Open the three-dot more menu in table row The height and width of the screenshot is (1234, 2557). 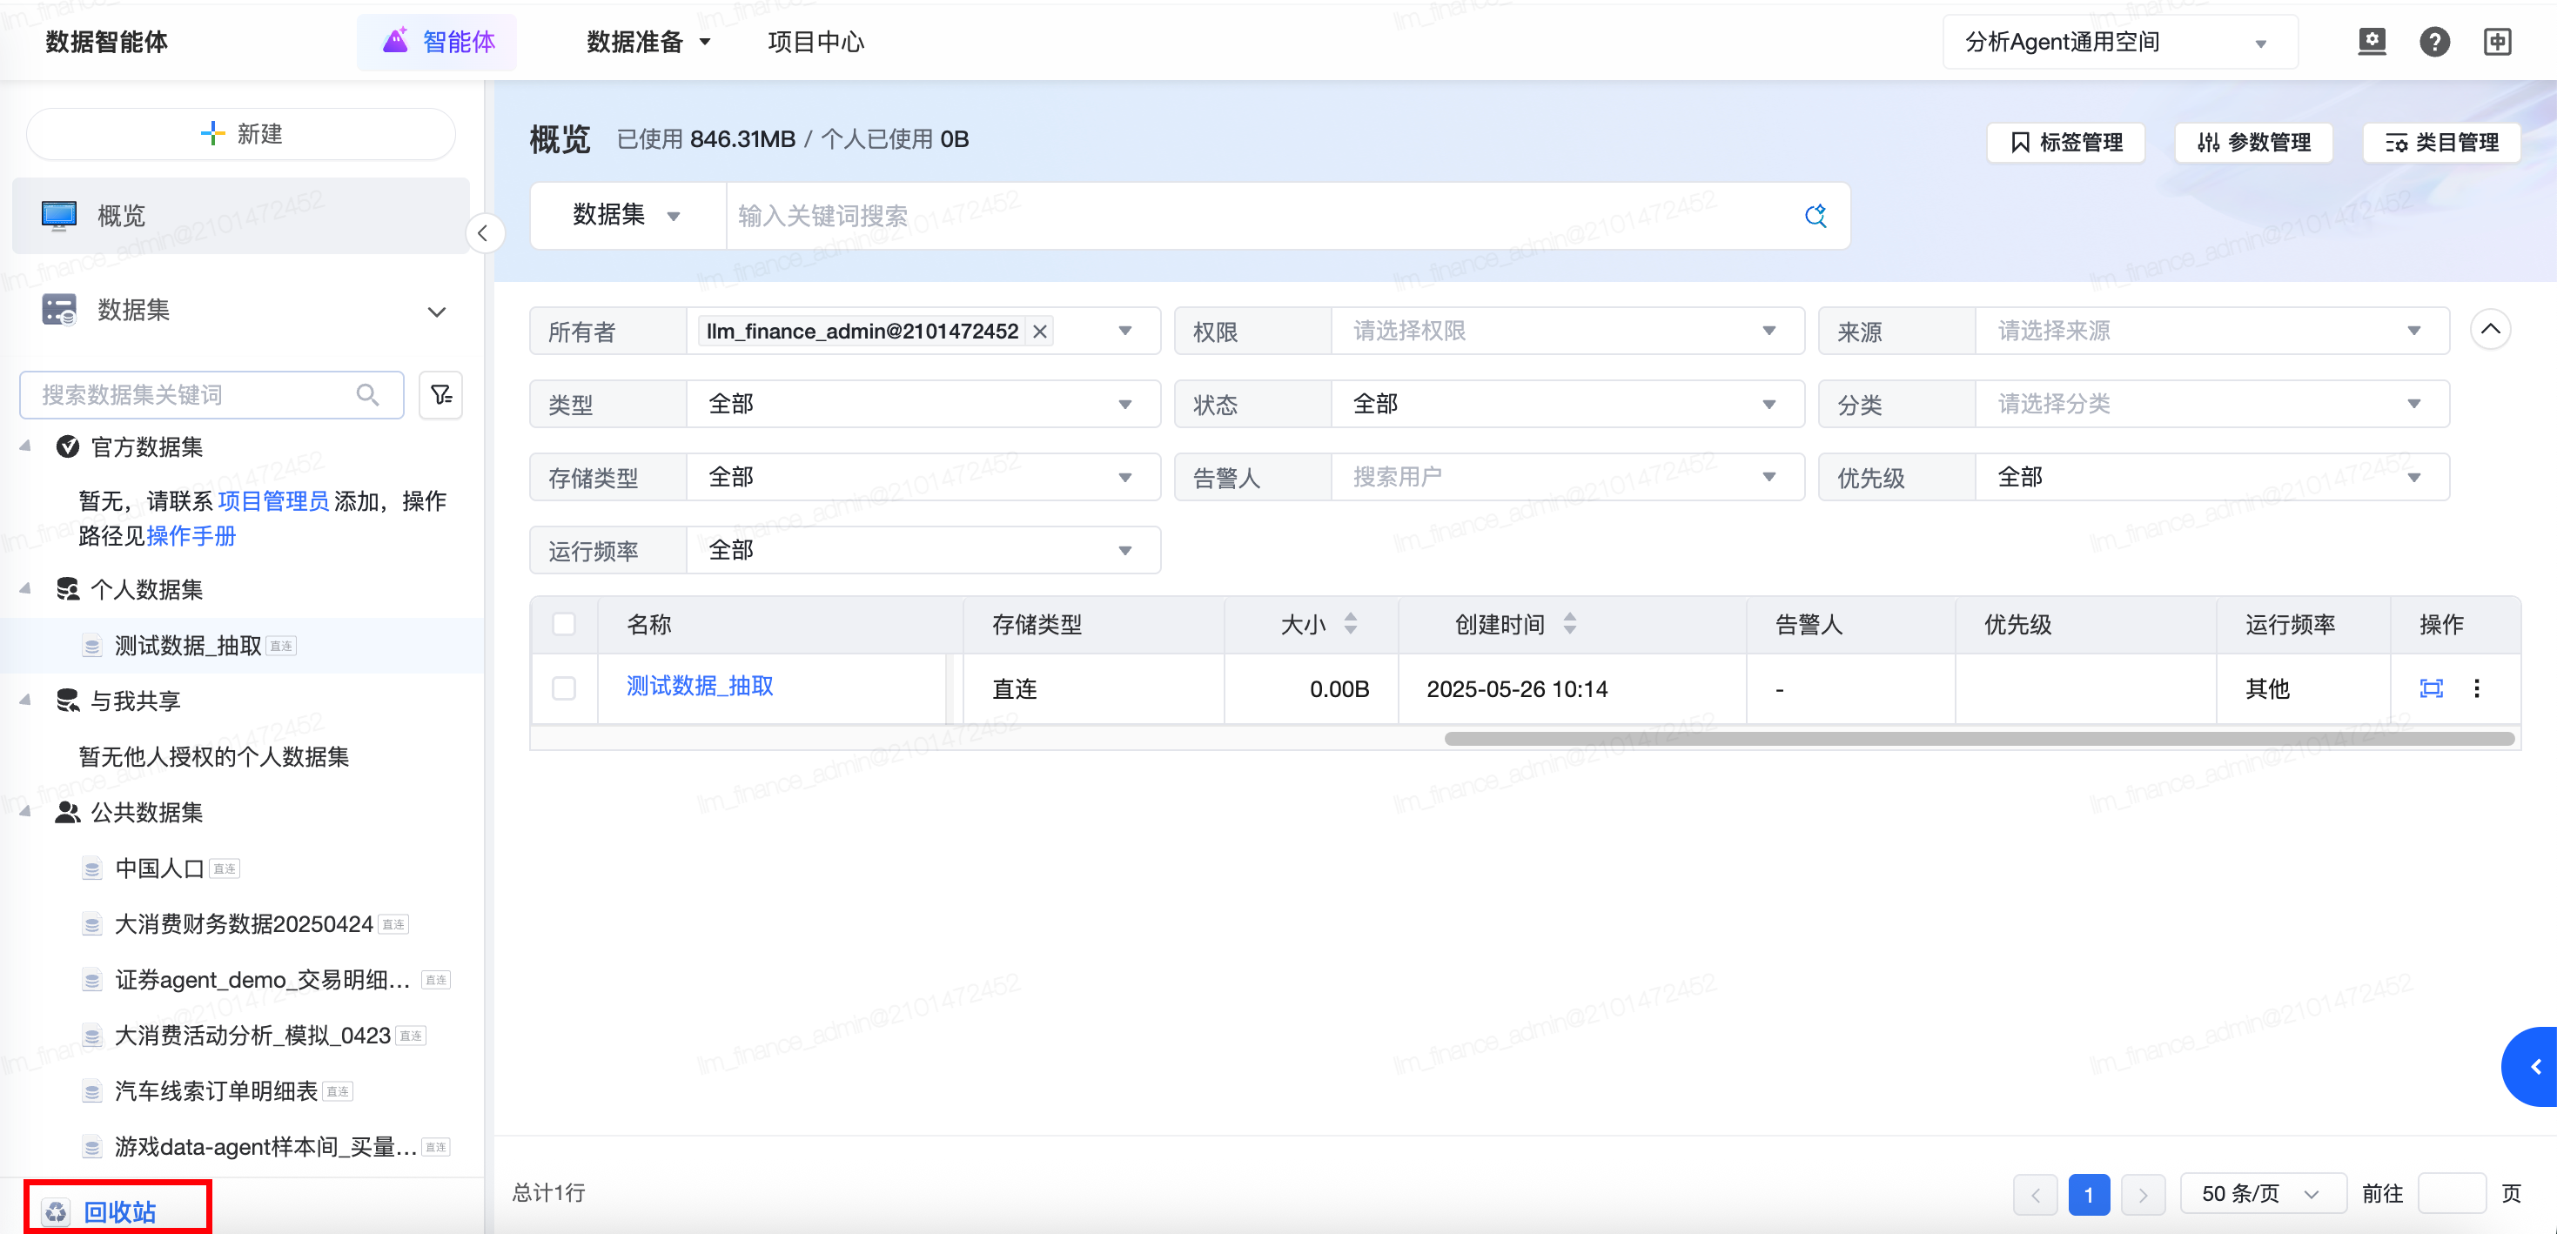point(2477,688)
